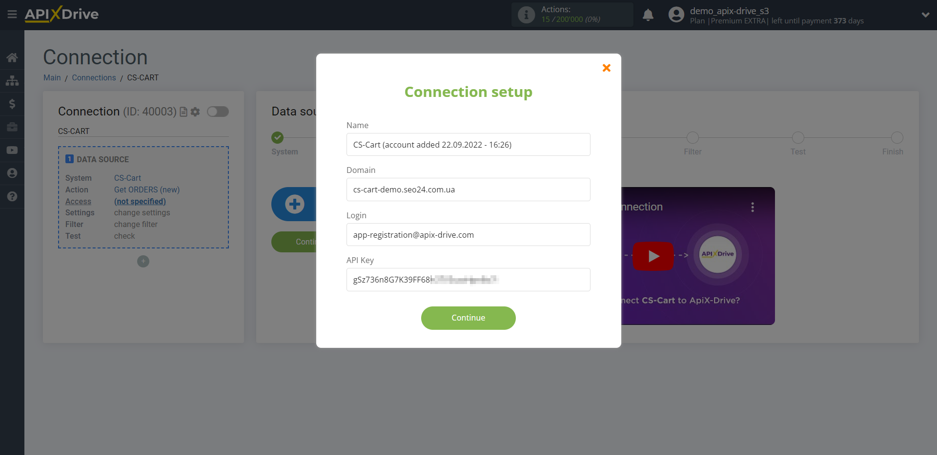Expand the account dropdown chevron
937x455 pixels.
pos(925,15)
